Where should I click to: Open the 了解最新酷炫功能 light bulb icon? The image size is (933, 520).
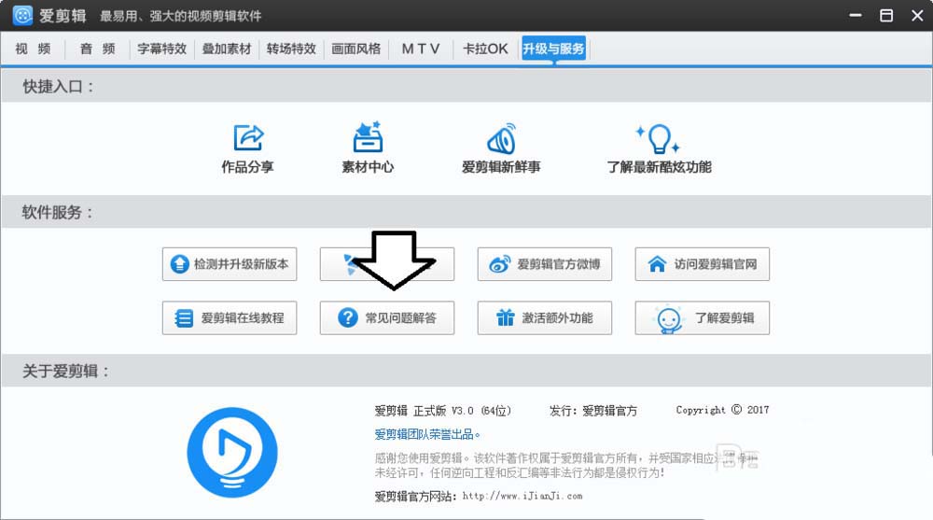coord(658,139)
